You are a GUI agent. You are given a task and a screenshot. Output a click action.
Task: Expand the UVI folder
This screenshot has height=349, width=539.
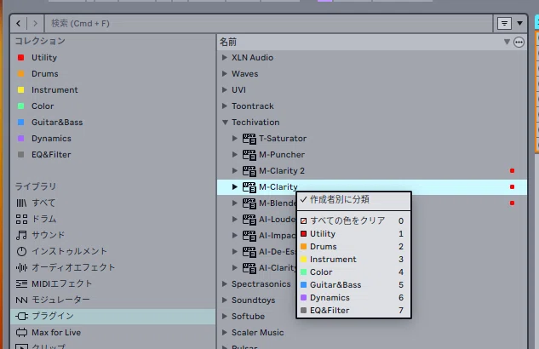[225, 89]
